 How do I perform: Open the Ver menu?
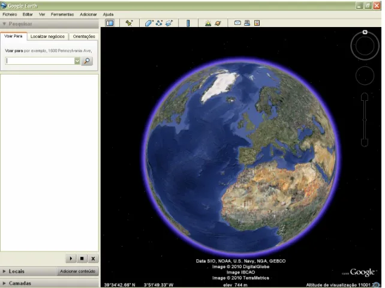click(42, 14)
